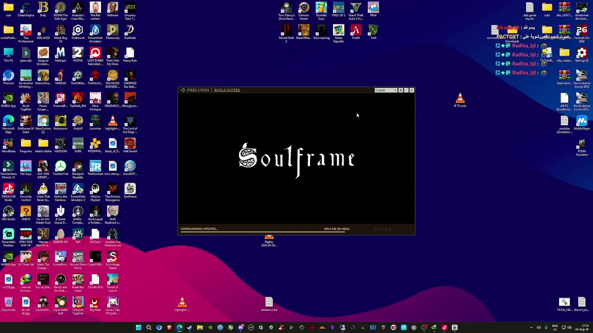Open the Soulframe launcher settings gear

tap(401, 90)
